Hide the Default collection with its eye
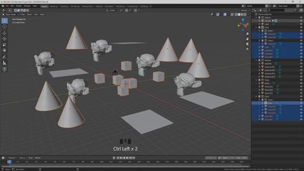Screen dimensions: 304x171 [x=301, y=18]
